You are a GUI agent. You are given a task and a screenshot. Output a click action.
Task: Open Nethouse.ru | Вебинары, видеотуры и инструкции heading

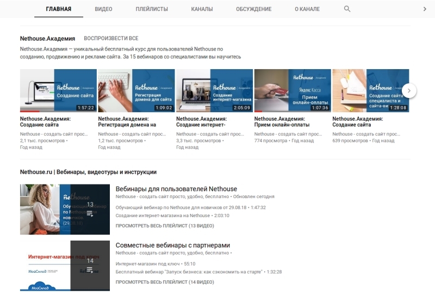(x=88, y=172)
